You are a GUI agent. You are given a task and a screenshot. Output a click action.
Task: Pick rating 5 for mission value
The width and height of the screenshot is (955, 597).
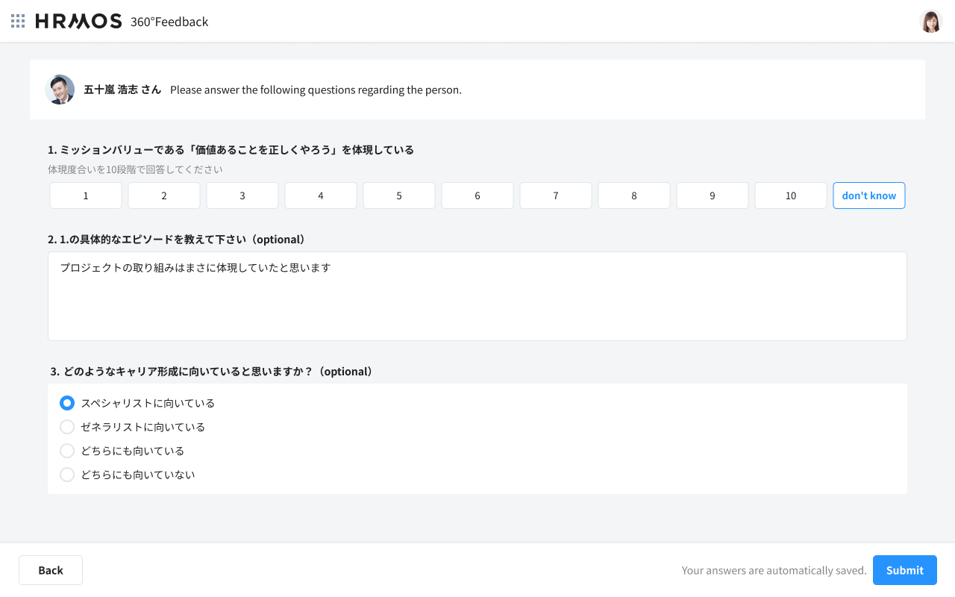(x=399, y=196)
